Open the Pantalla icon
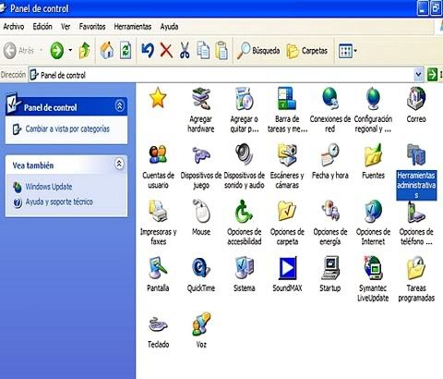 point(158,267)
